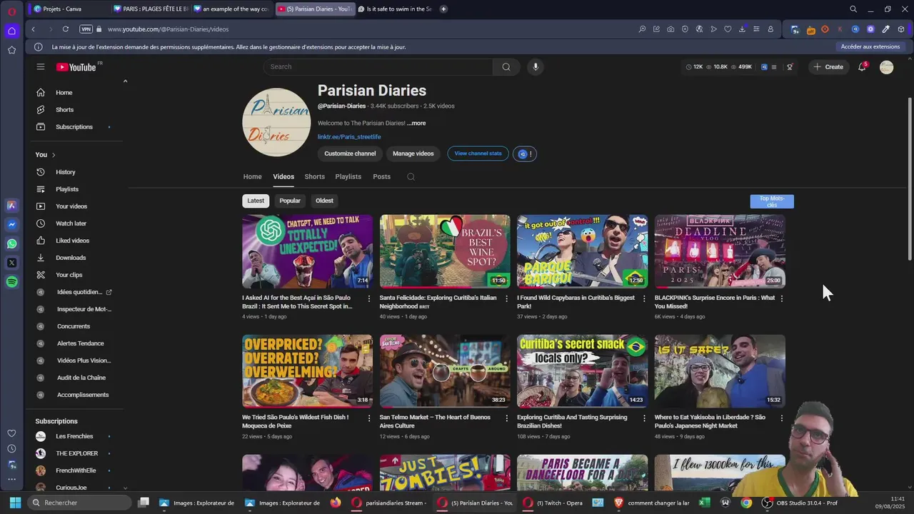
Task: Click Accéder aux extensions button
Action: click(870, 47)
